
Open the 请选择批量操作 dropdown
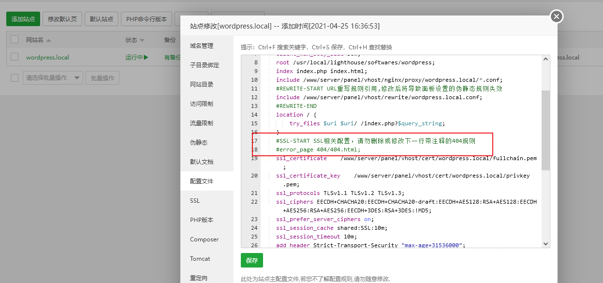point(53,78)
